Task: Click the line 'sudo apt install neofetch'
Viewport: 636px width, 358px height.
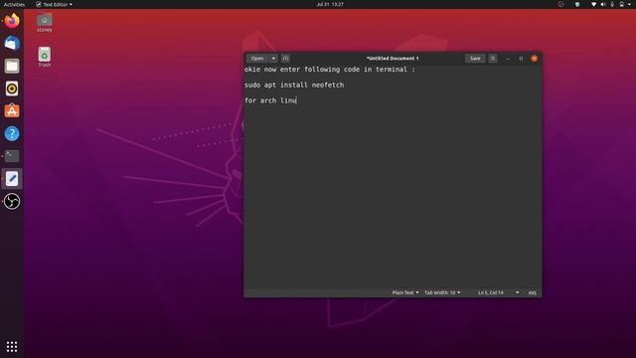Action: pyautogui.click(x=294, y=85)
